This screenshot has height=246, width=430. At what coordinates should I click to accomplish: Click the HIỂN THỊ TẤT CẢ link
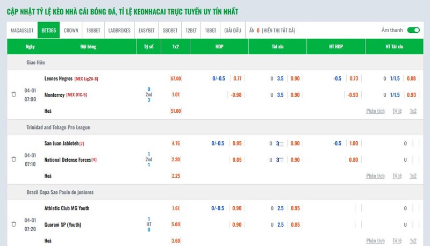[278, 31]
